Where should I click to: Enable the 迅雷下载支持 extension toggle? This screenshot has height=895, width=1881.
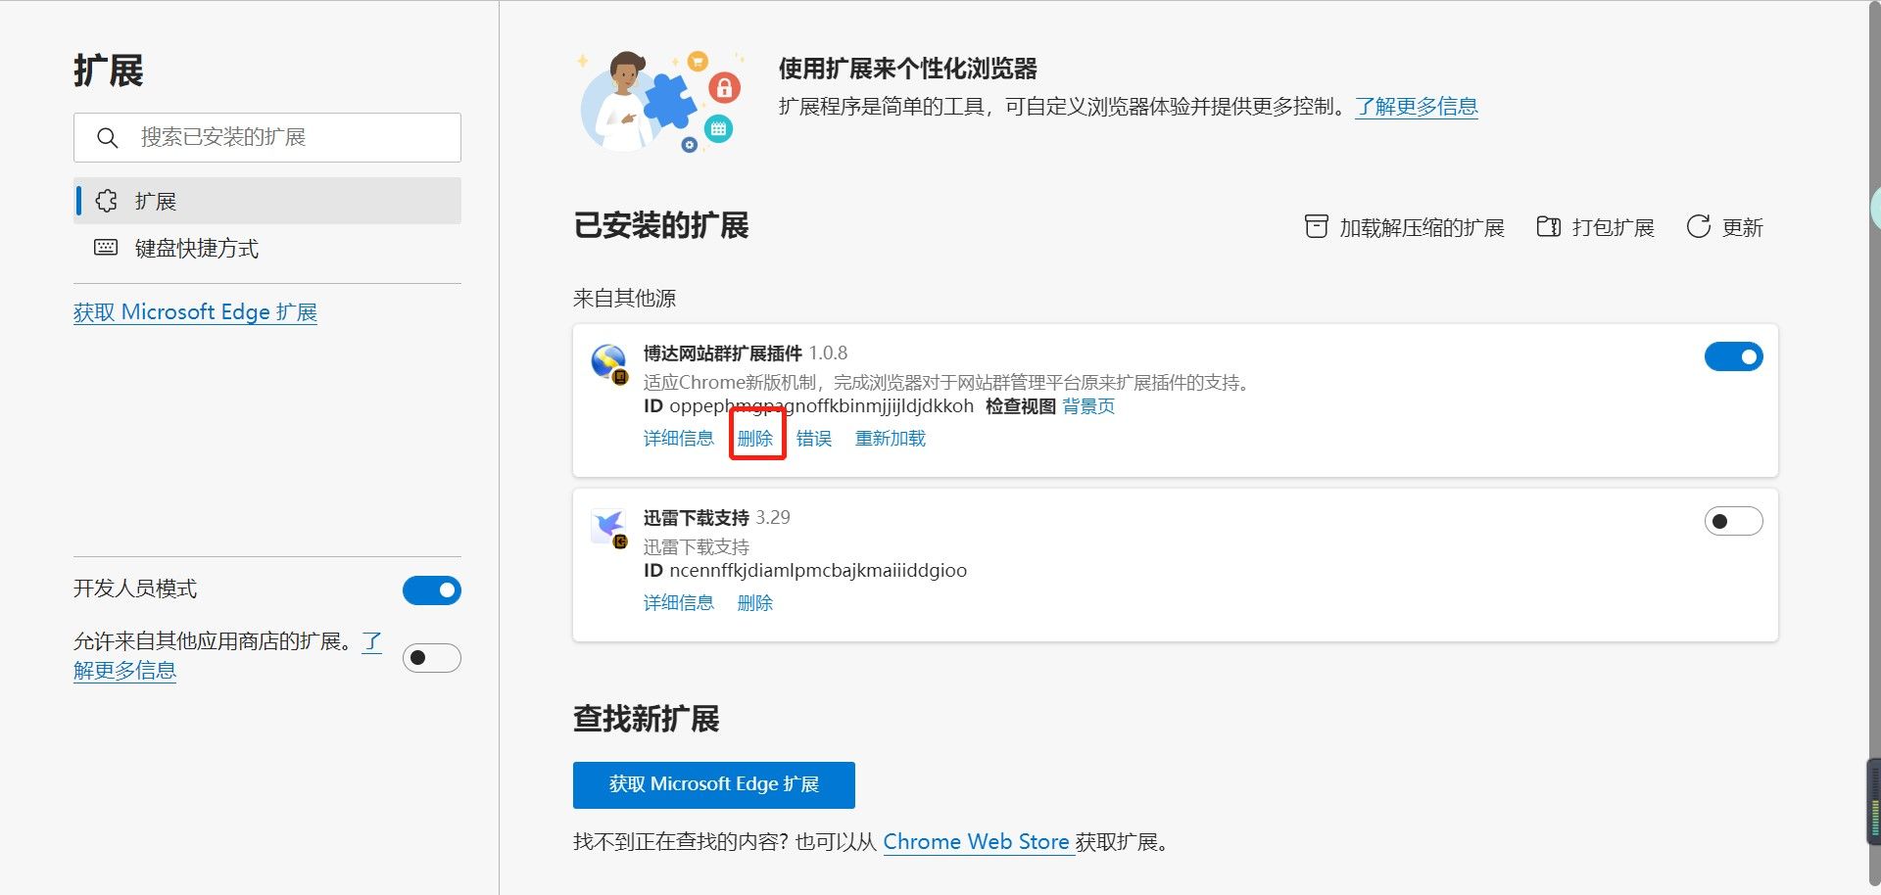coord(1733,521)
